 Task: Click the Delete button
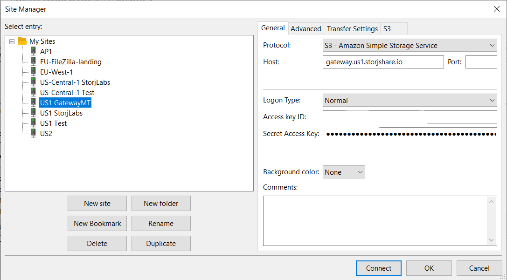point(97,244)
